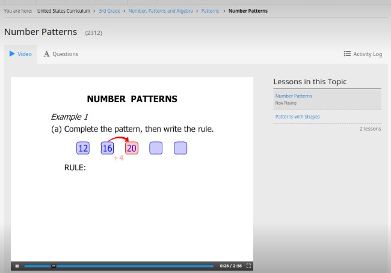Click the Activity Log list icon
391x273 pixels.
pos(347,54)
